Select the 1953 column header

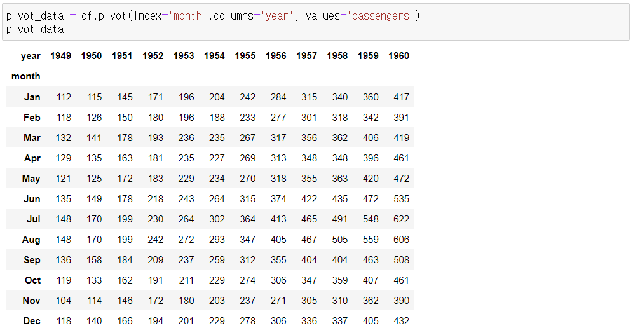coord(184,56)
